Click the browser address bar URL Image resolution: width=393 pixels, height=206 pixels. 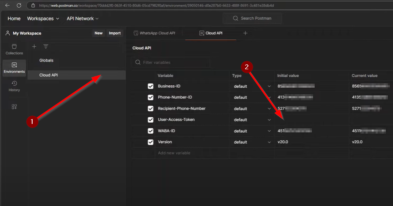click(156, 5)
